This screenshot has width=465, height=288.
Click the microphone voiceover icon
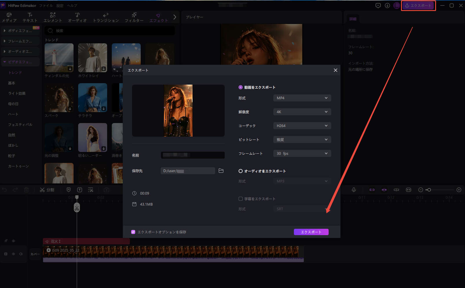pos(354,190)
